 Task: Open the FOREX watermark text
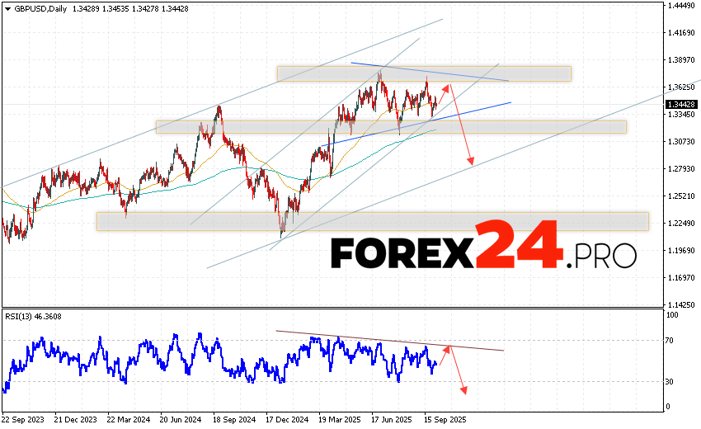tap(402, 252)
